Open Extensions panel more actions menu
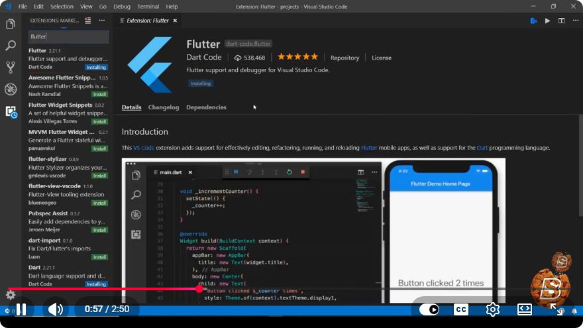 point(101,21)
